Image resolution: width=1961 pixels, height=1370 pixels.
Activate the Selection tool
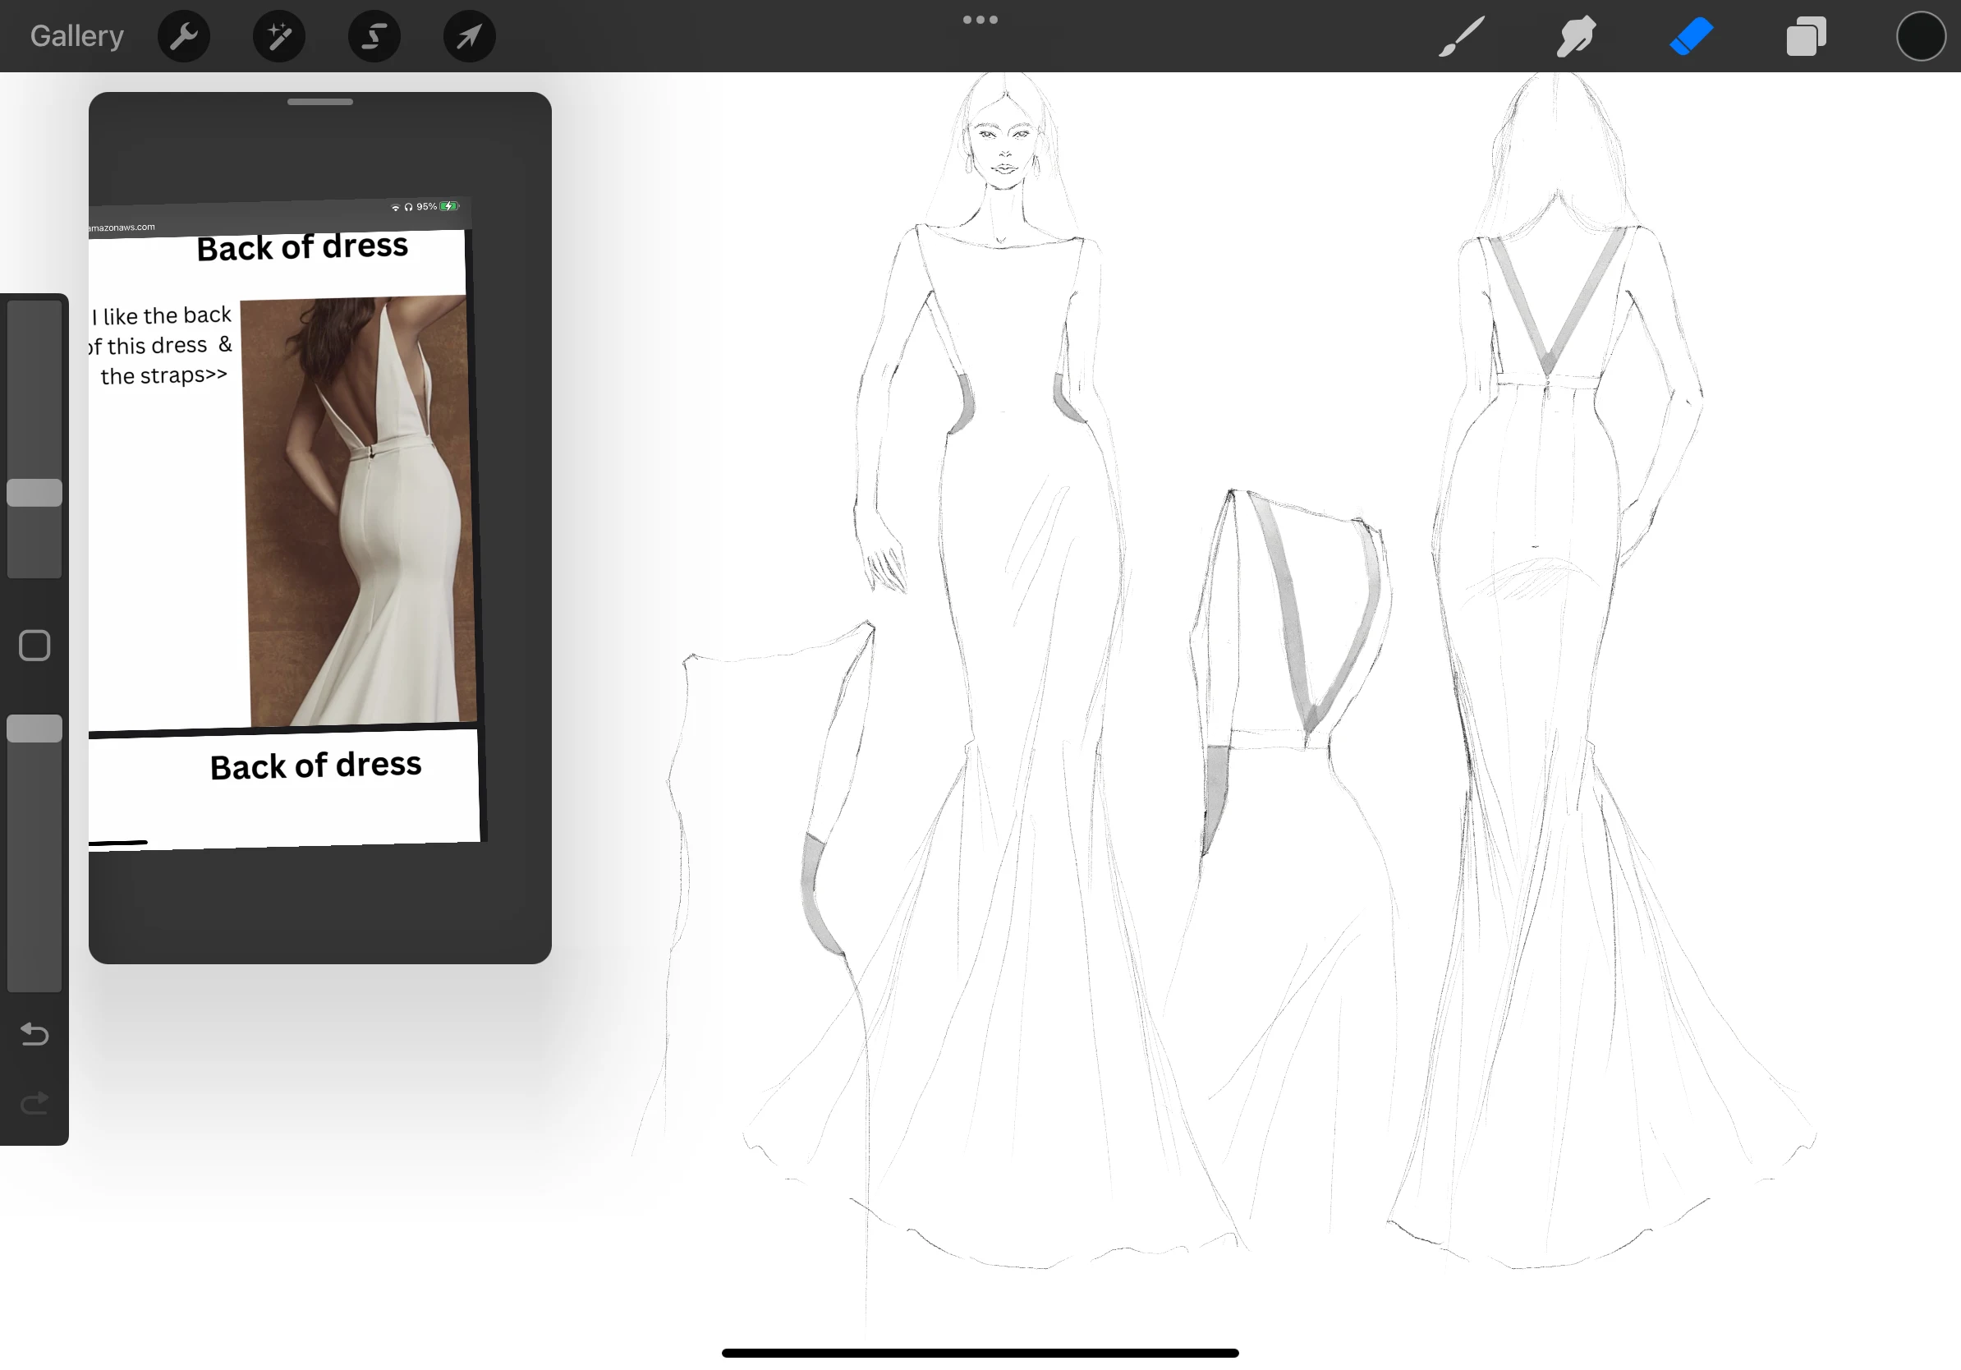(374, 36)
